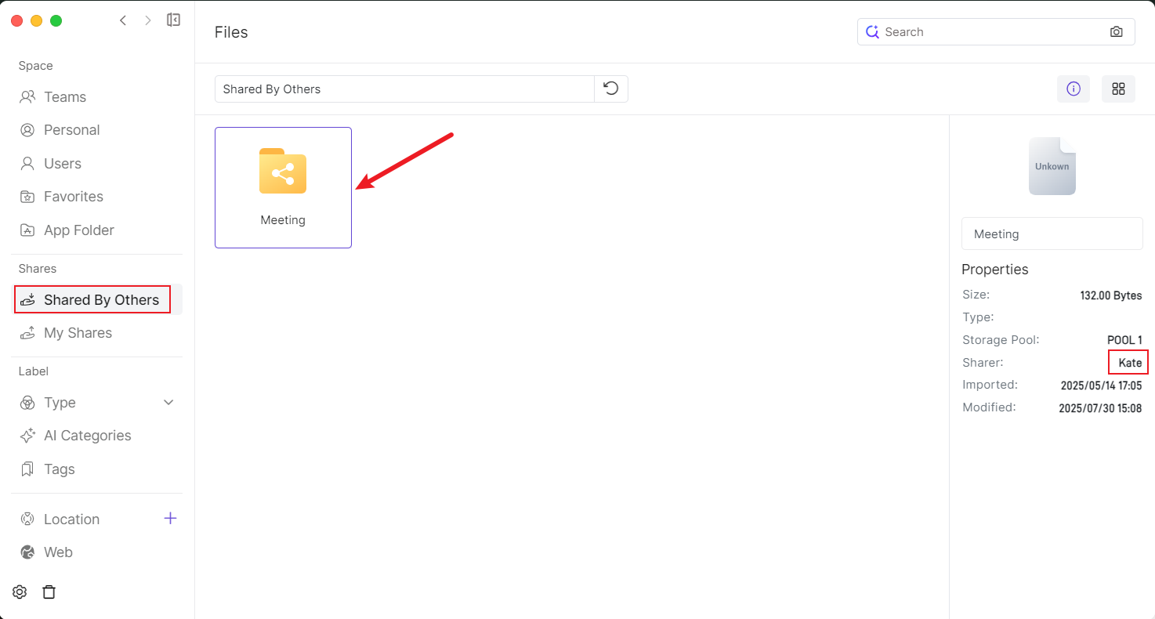
Task: Open Teams space
Action: [x=64, y=97]
